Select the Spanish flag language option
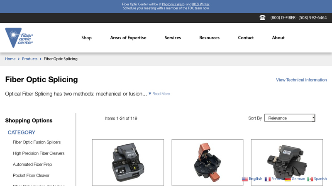 tap(310, 179)
